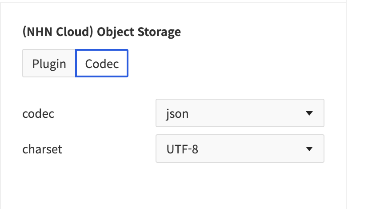Switch to the Plugin tab
Viewport: 376px width, 209px height.
[x=49, y=64]
